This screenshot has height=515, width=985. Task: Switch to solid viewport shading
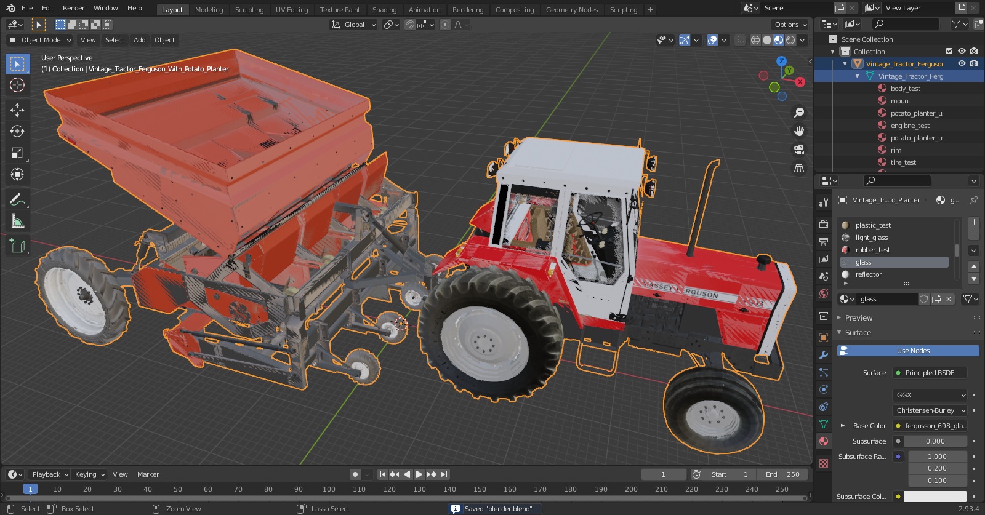coord(767,40)
